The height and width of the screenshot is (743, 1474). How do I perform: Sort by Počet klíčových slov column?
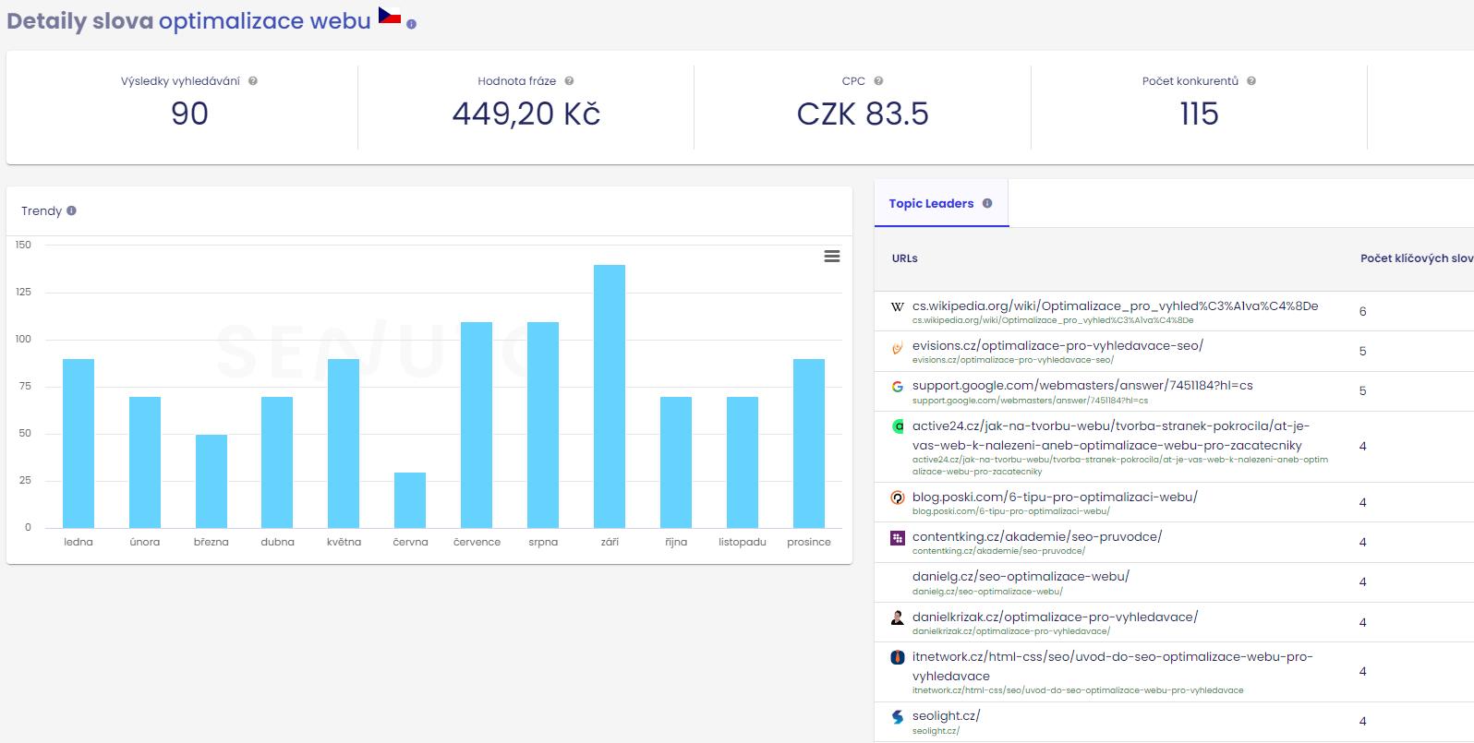(x=1415, y=258)
